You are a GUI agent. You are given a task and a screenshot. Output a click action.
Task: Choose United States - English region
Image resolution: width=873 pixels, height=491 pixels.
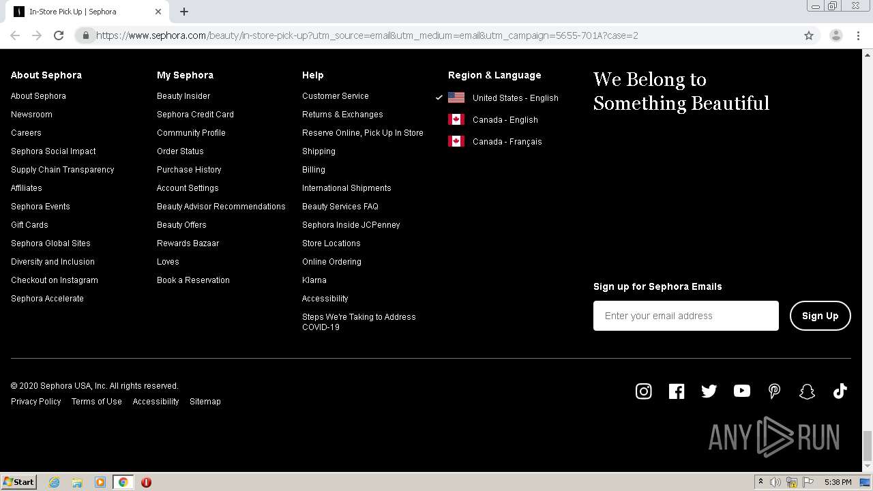click(x=515, y=98)
